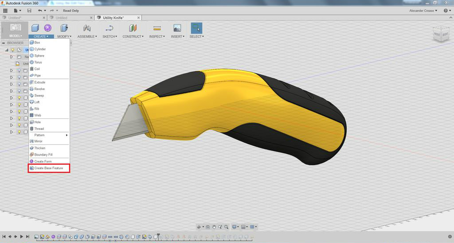Choose Revolve from Create menu
This screenshot has height=243, width=454.
49,89
